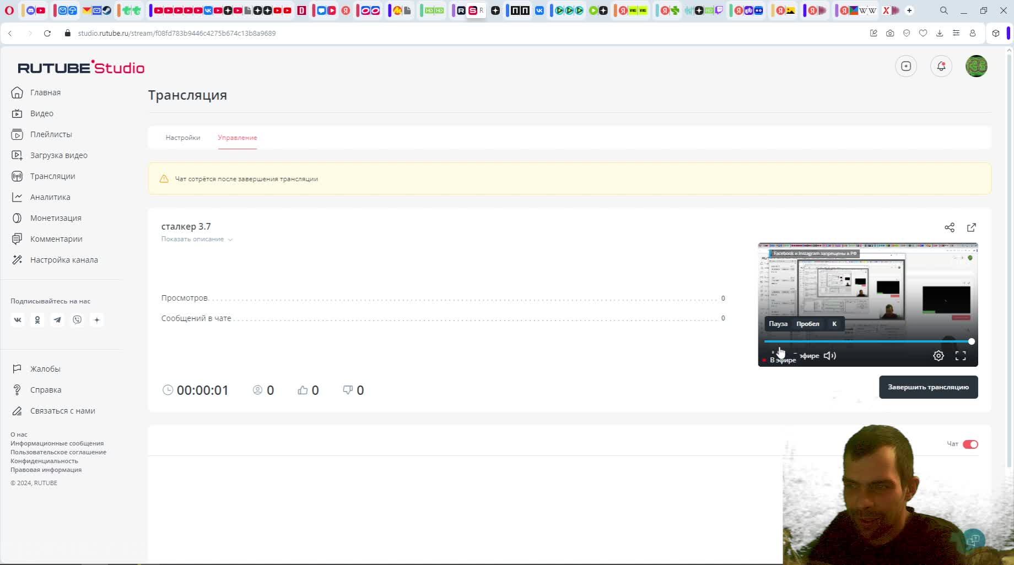1014x565 pixels.
Task: Open the player settings gear
Action: 939,356
